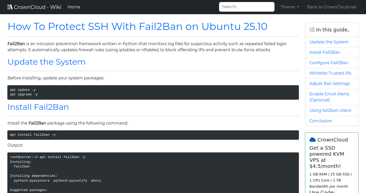Click the page title about Fail2Ban on Ubuntu

138,26
